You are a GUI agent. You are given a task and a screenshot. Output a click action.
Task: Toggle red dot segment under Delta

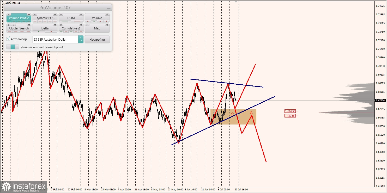[x=51, y=32]
